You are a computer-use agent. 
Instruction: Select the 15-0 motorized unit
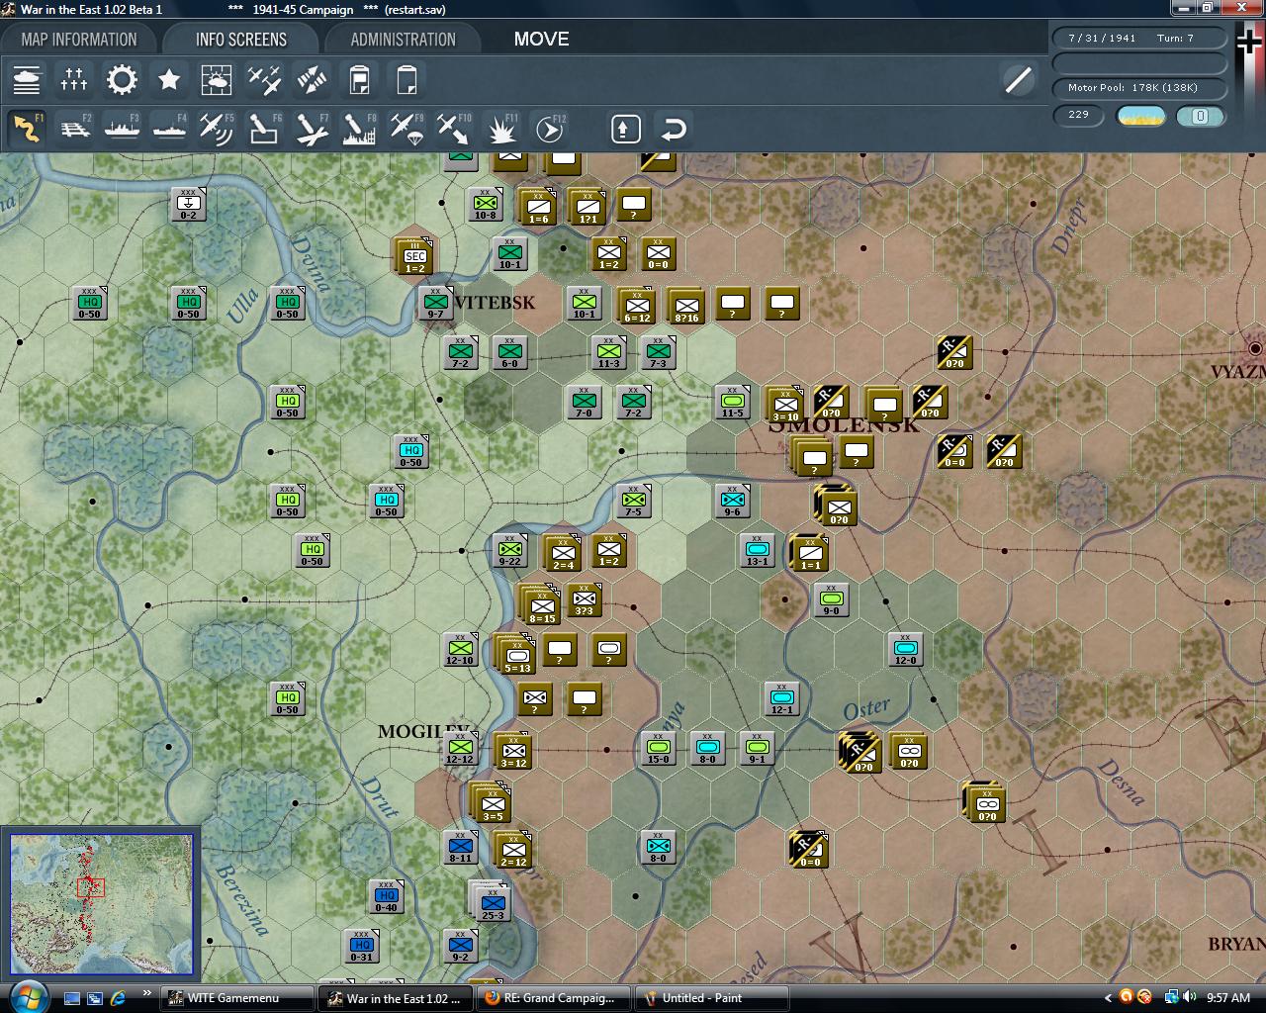[658, 748]
